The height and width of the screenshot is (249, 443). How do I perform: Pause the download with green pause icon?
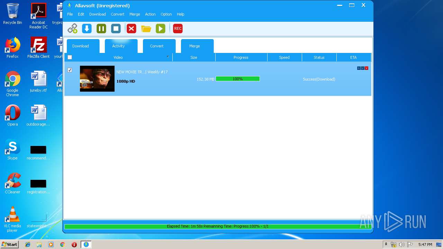101,28
